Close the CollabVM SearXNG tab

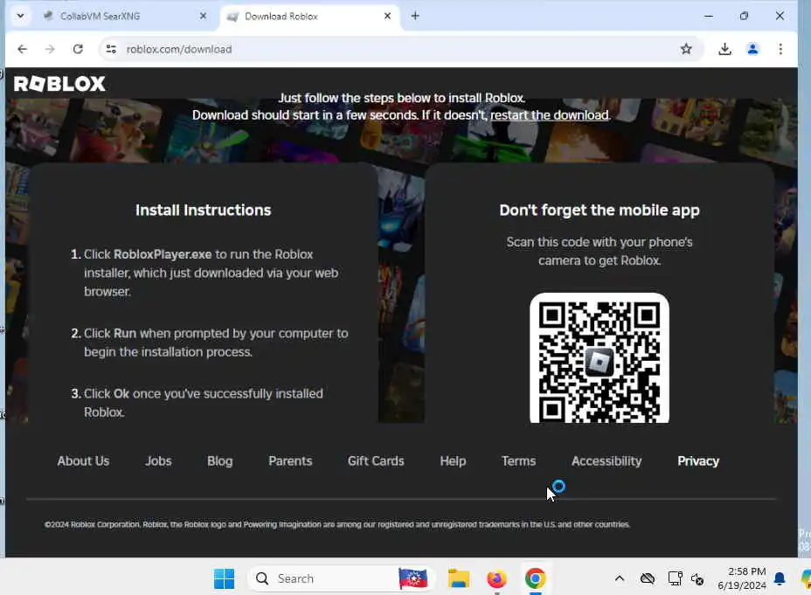(204, 16)
